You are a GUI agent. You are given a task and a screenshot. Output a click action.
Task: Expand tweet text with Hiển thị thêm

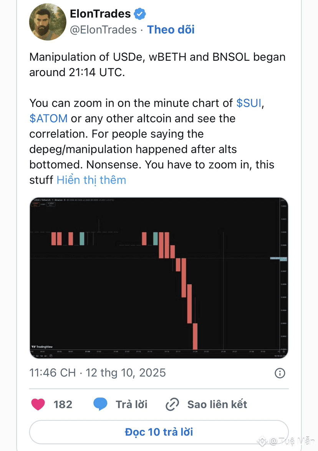91,180
